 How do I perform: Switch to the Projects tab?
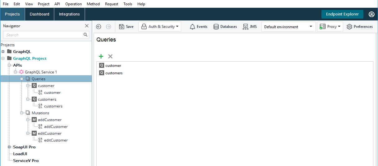(12, 14)
